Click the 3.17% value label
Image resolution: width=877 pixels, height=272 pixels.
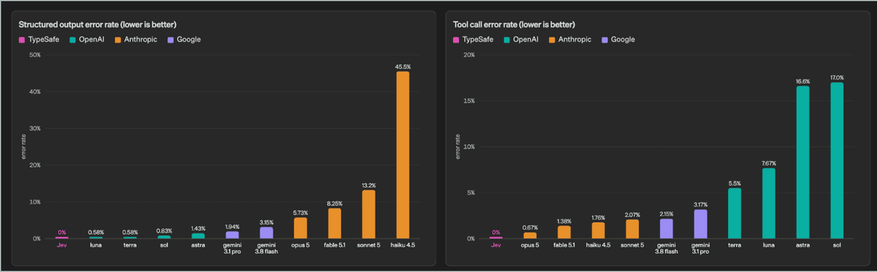point(700,204)
